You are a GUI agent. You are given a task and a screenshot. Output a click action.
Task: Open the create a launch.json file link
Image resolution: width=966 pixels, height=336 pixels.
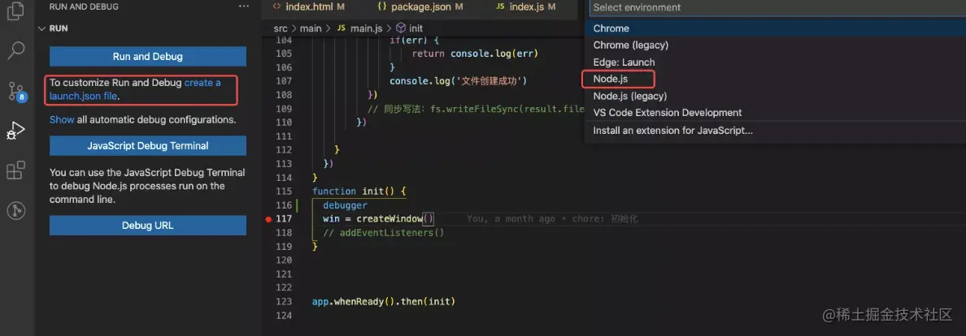point(135,89)
